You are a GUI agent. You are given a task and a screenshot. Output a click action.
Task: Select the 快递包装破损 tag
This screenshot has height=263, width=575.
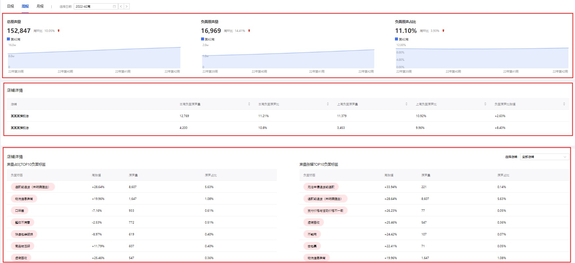point(24,234)
